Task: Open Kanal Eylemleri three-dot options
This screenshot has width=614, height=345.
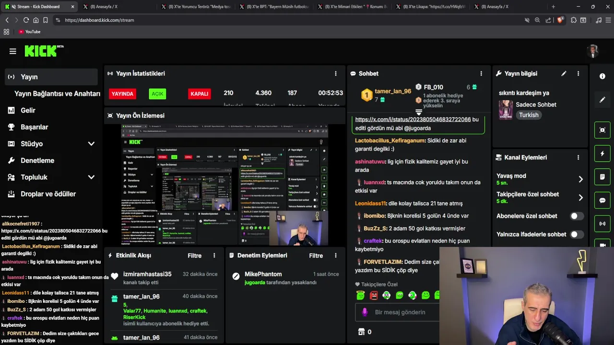Action: (x=578, y=157)
